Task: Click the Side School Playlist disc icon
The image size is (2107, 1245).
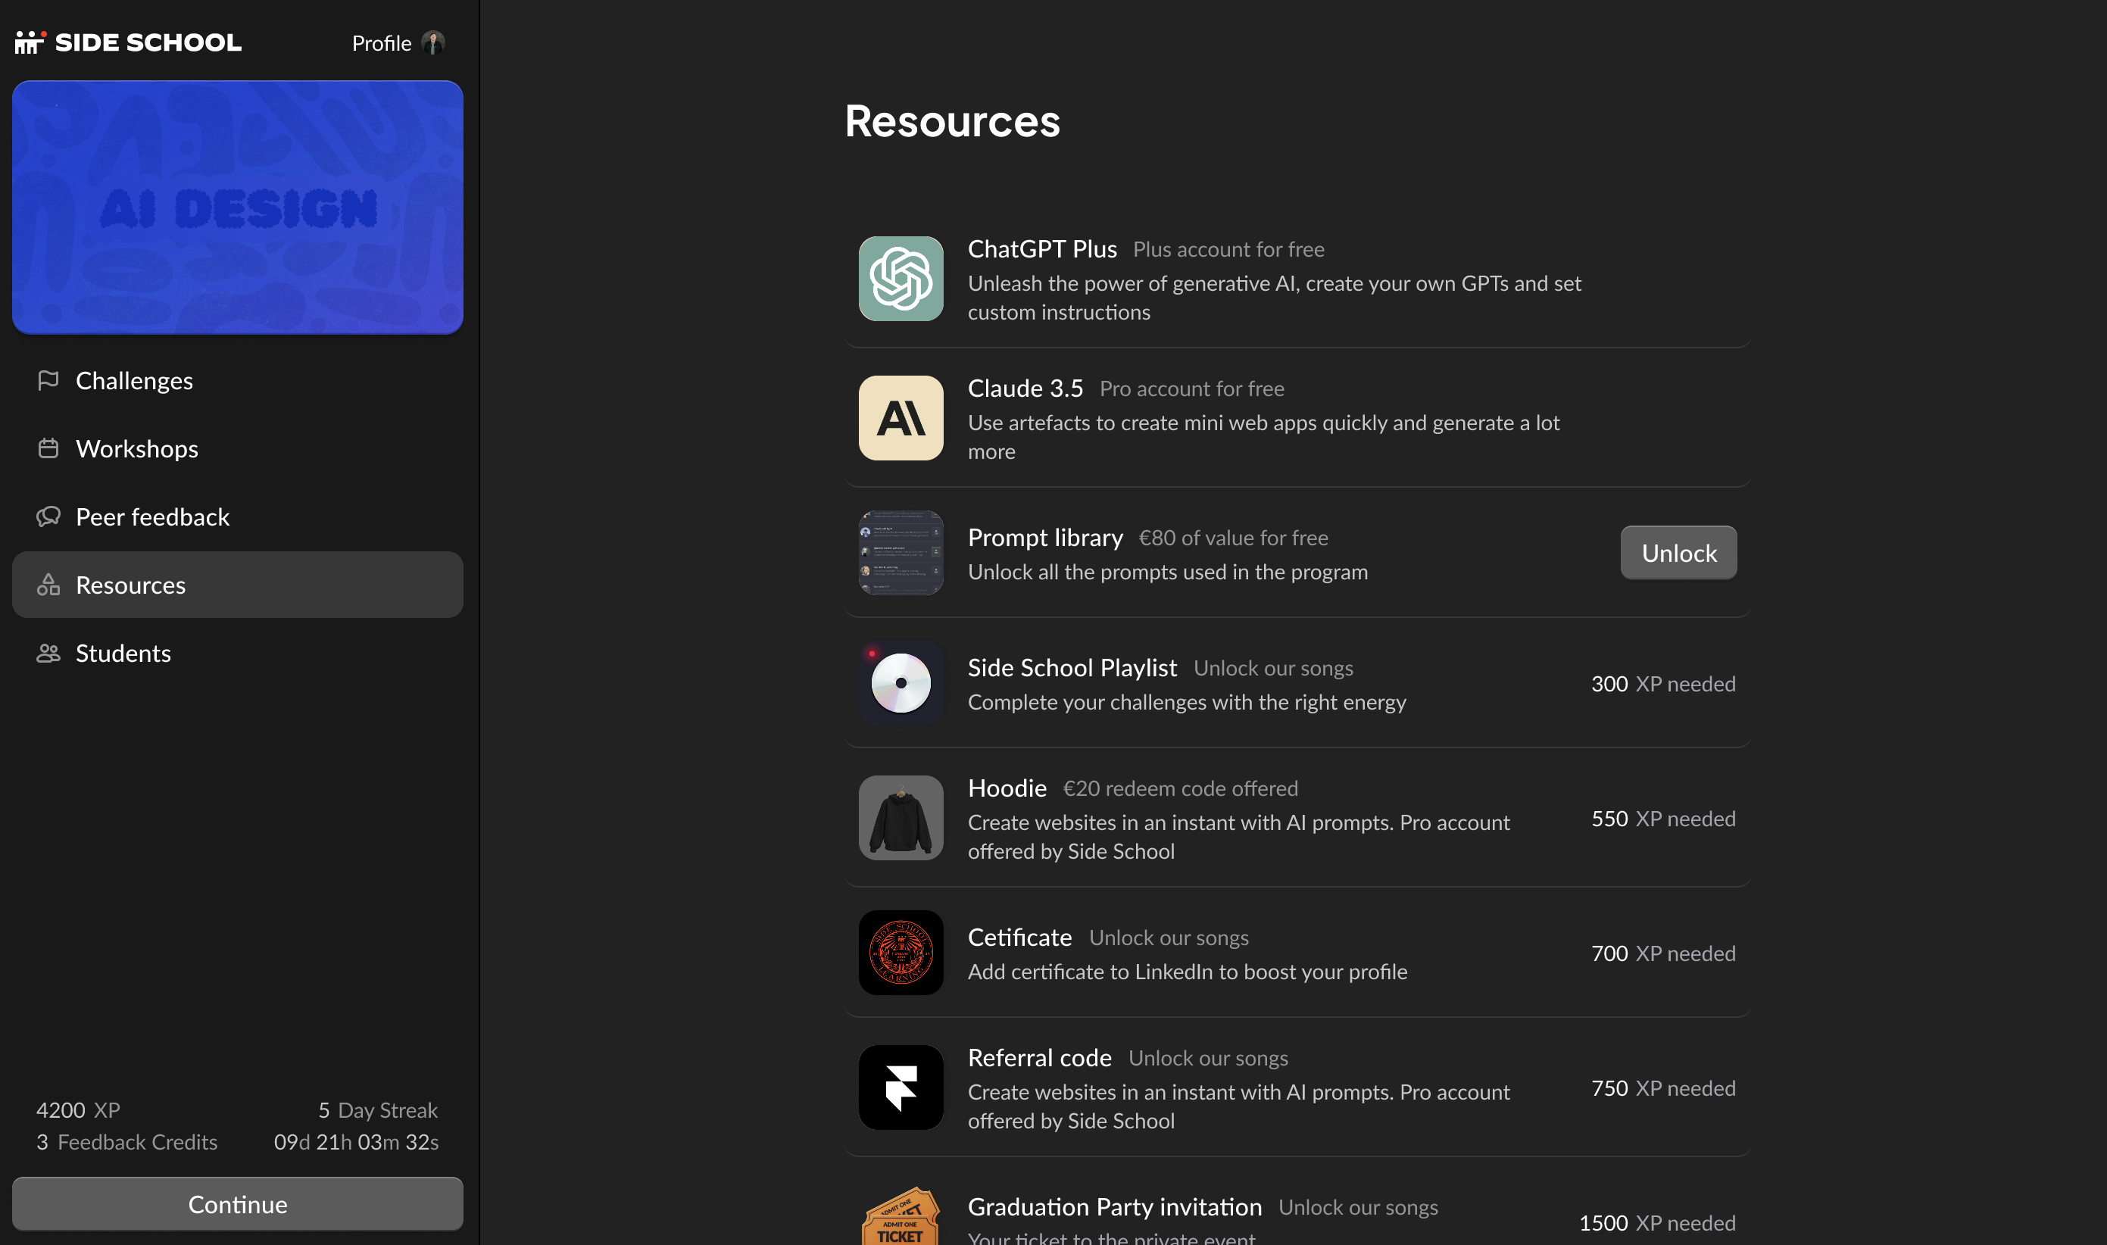Action: [900, 683]
